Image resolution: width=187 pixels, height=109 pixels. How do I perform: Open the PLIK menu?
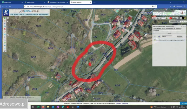point(12,15)
